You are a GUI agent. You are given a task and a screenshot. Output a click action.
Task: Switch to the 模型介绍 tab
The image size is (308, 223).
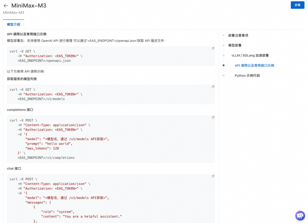14,24
